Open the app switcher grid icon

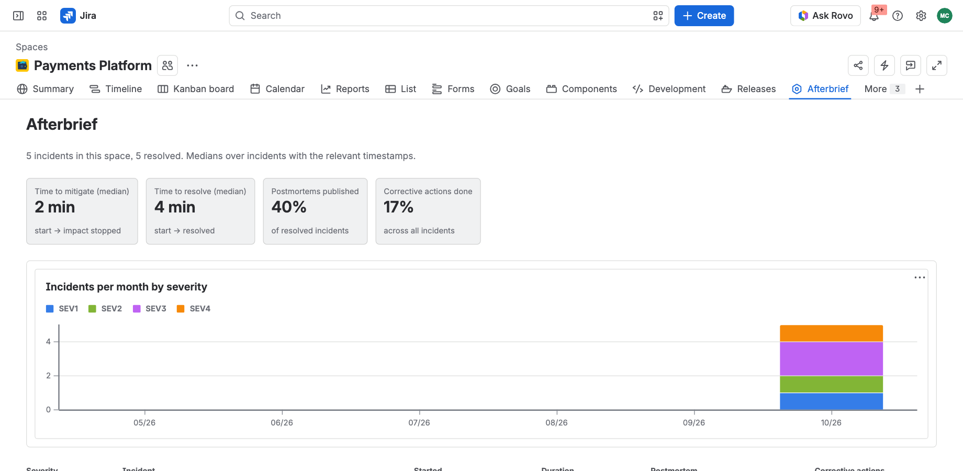[x=42, y=16]
